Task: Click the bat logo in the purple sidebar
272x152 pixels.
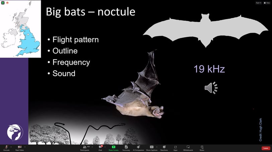Action: [x=15, y=132]
